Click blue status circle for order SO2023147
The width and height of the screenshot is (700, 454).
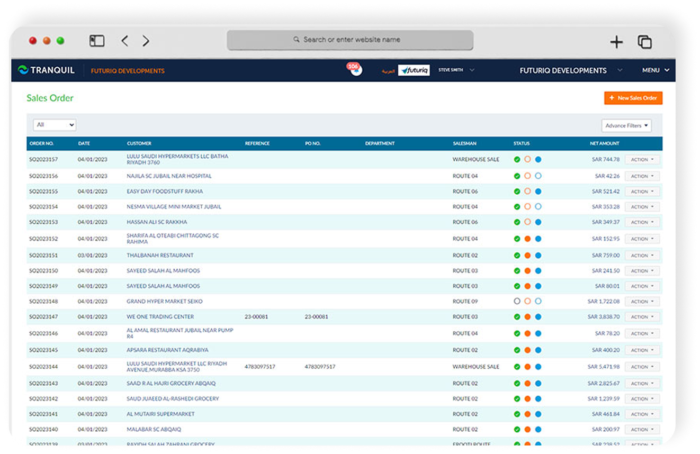click(538, 317)
